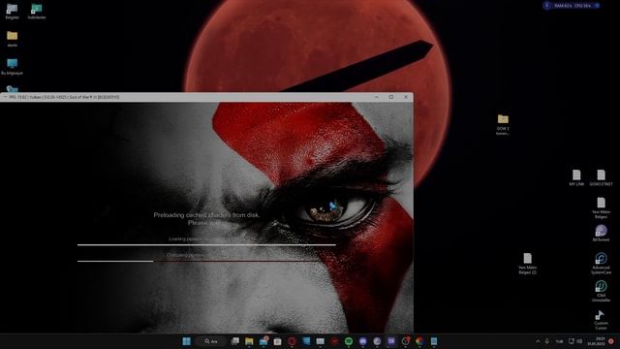Open the clock and date flyout
The width and height of the screenshot is (620, 349).
coord(597,341)
